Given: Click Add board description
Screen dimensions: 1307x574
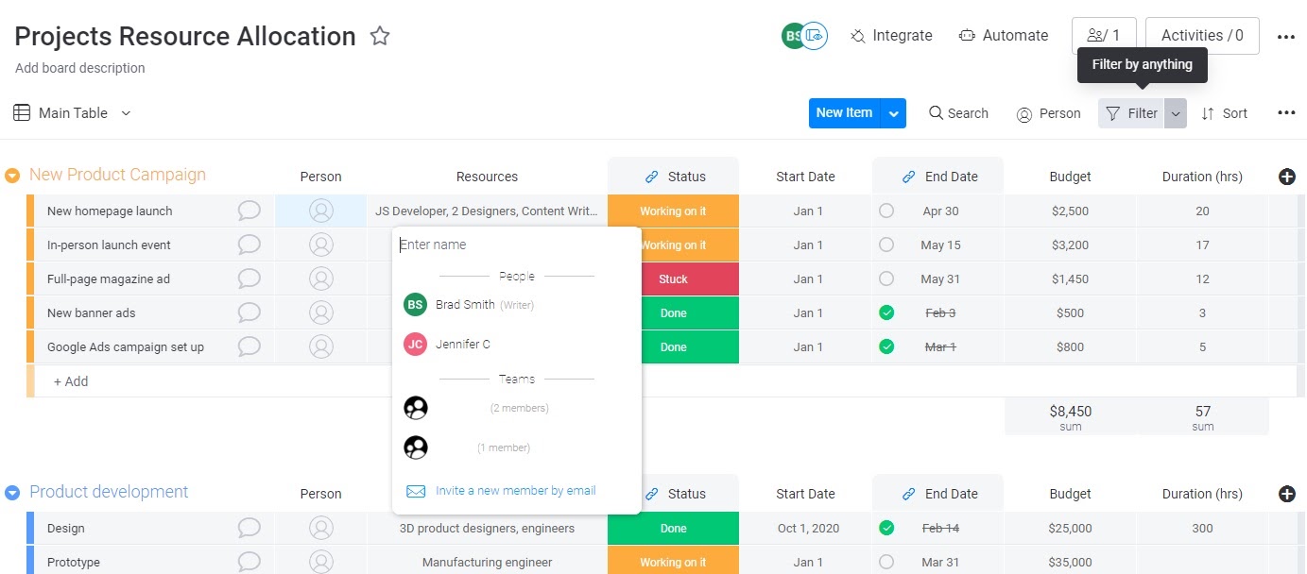Looking at the screenshot, I should coord(80,68).
